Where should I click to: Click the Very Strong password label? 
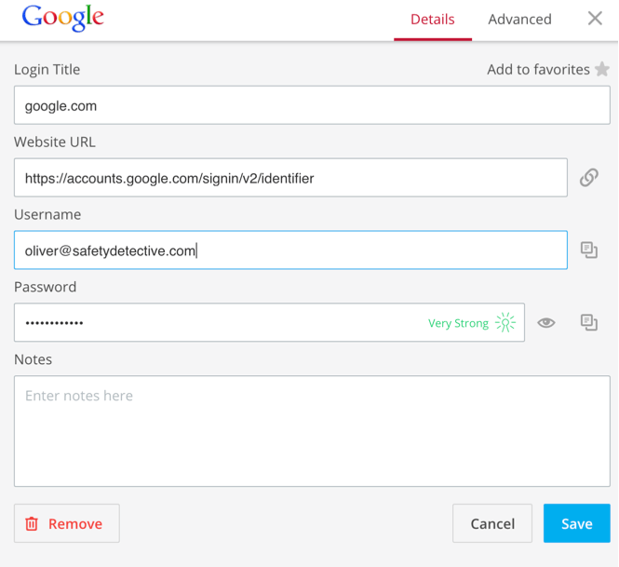tap(458, 323)
